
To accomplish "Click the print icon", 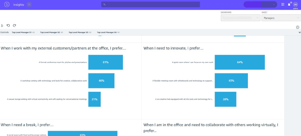I will pyautogui.click(x=298, y=27).
